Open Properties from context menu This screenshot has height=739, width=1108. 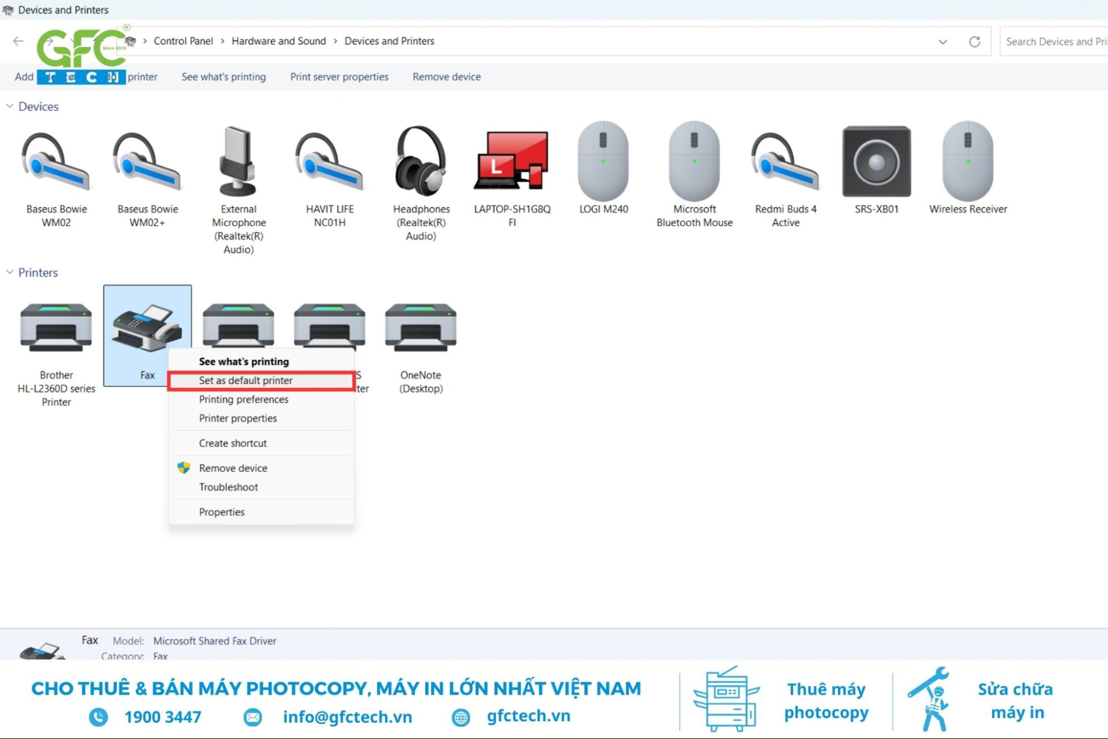(261, 512)
